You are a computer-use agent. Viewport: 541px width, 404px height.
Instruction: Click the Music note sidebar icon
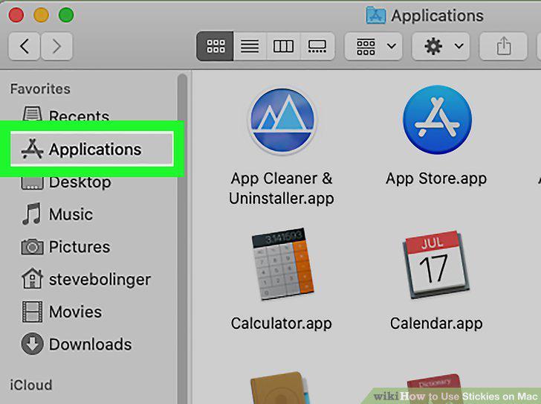click(x=32, y=214)
